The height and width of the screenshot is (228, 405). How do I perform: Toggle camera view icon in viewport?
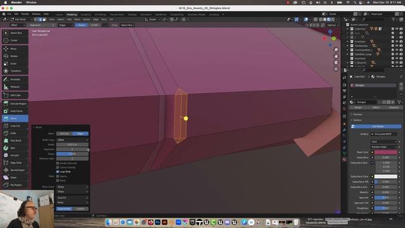coord(336,63)
